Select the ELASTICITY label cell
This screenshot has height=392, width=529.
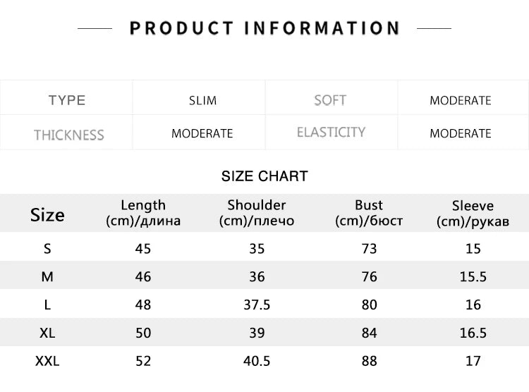click(331, 133)
